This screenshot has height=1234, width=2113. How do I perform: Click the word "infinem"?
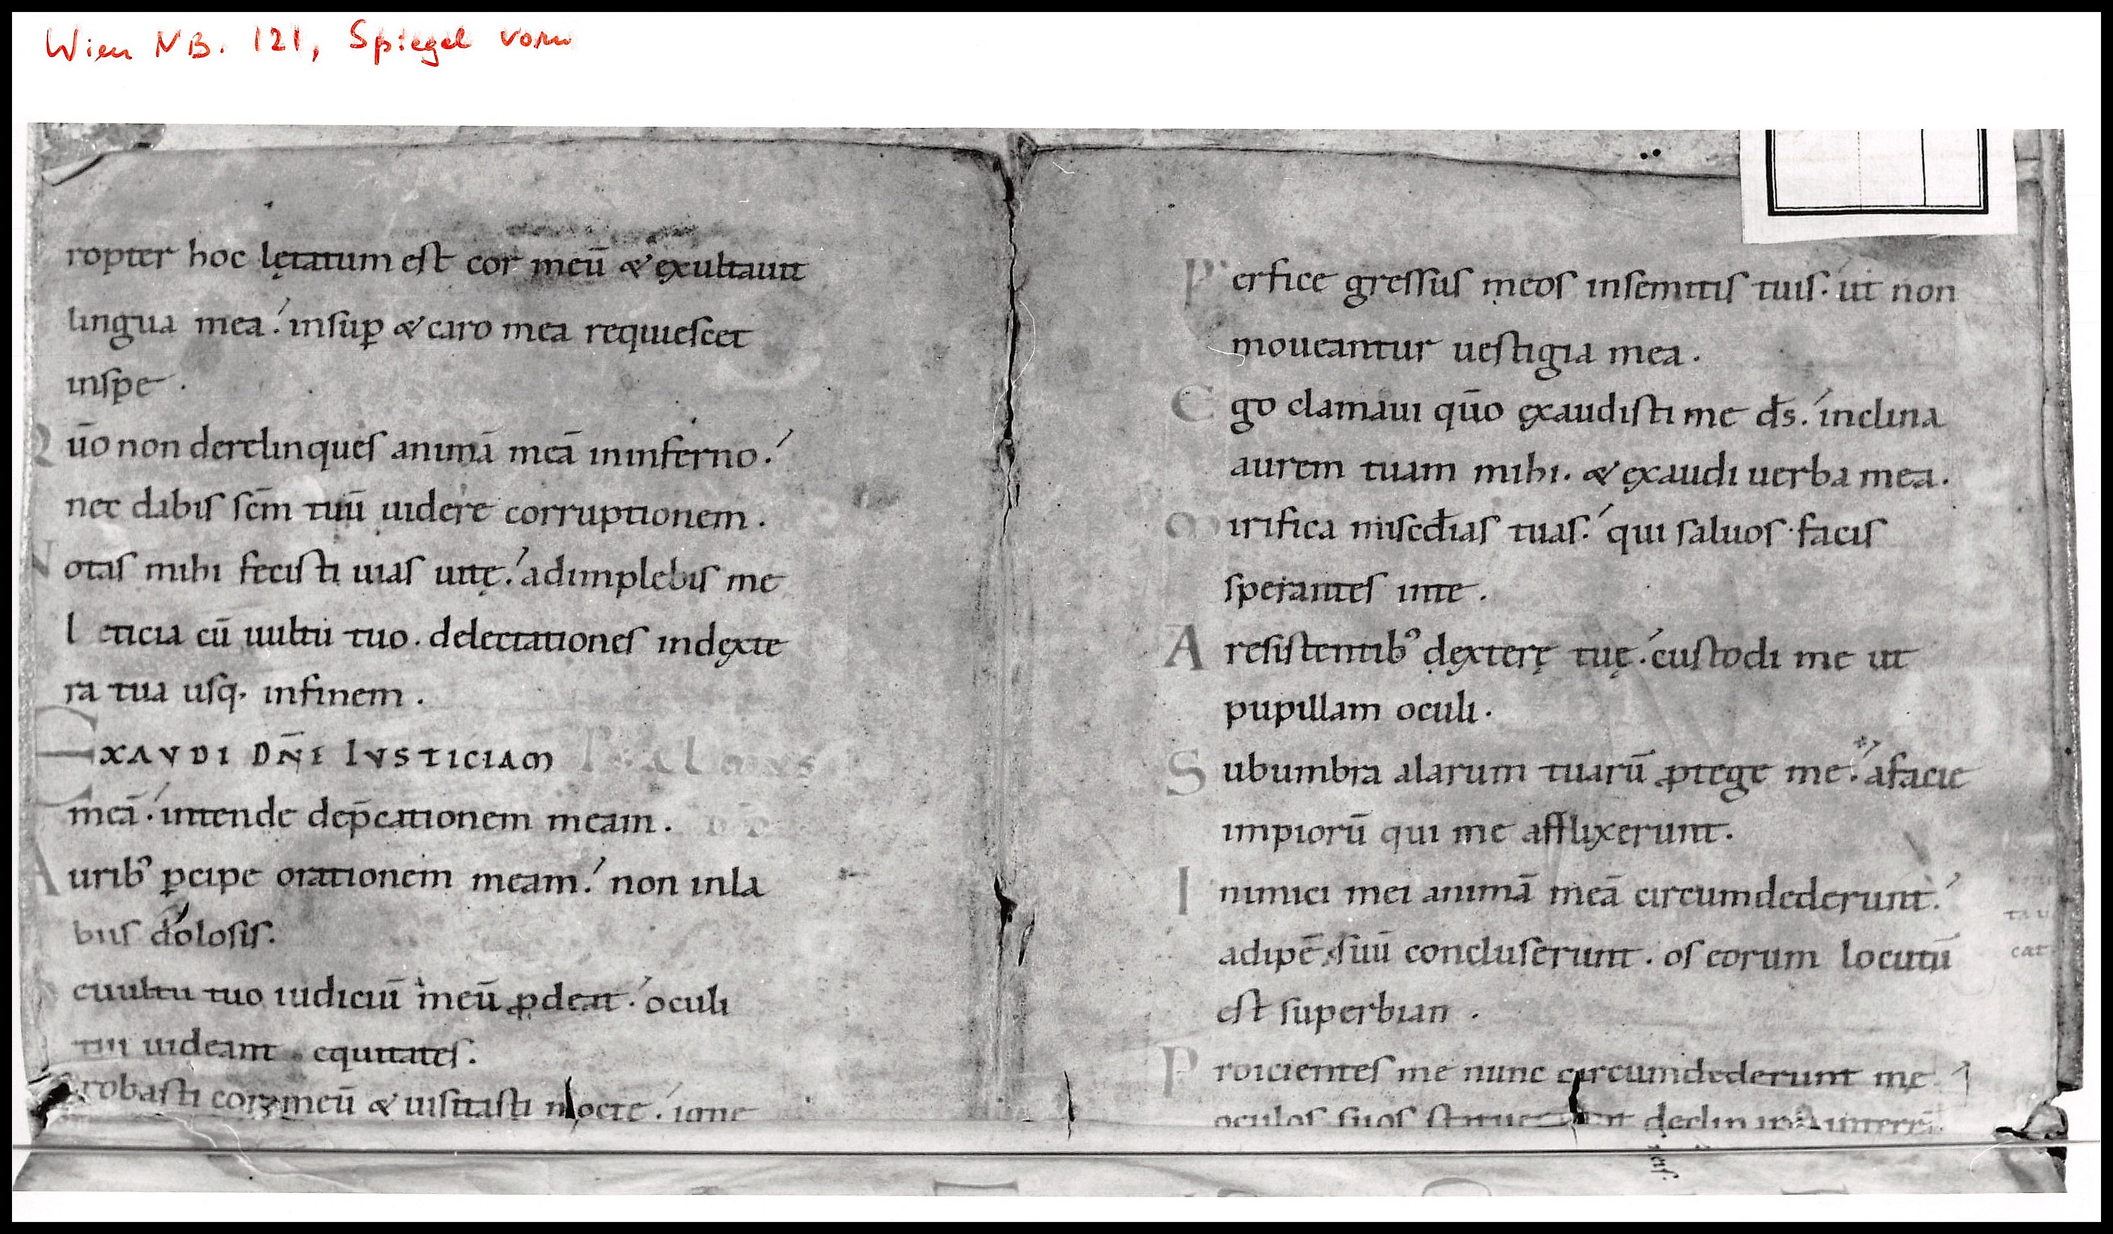coord(334,695)
